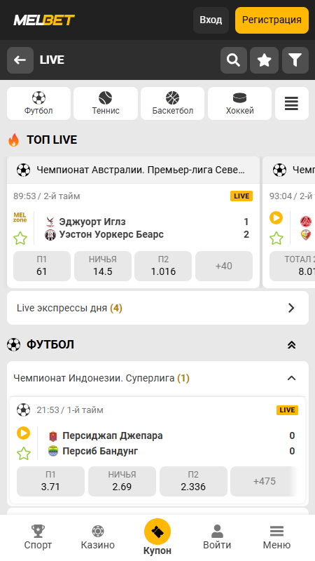The width and height of the screenshot is (315, 561).
Task: Open MEL zone for the Эджуорт Иглз match
Action: point(20,217)
